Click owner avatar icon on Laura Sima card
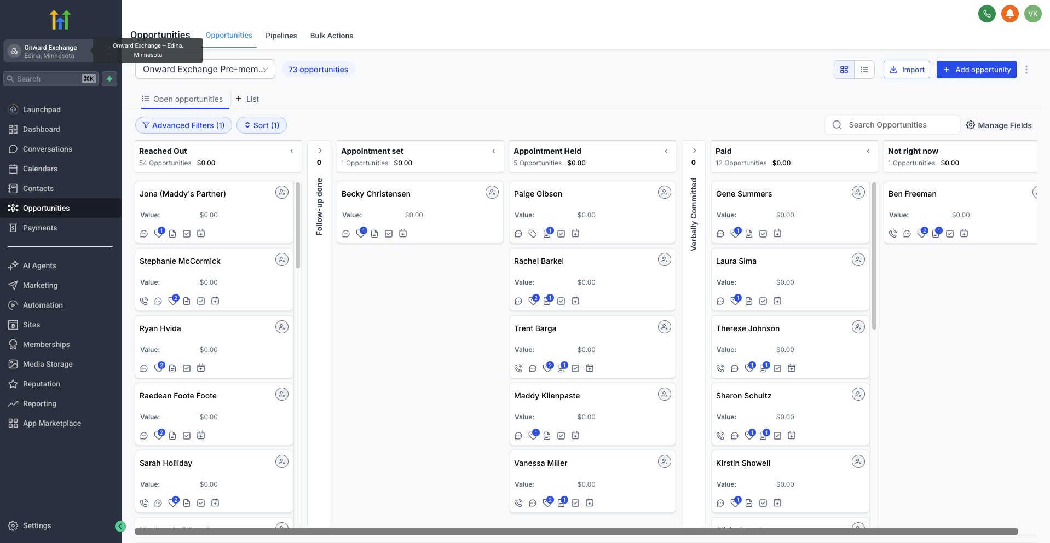1050x543 pixels. (858, 260)
